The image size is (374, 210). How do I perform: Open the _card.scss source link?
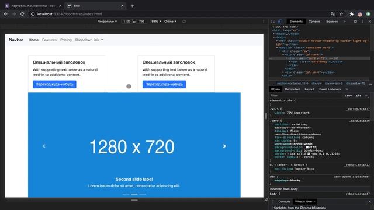359,121
